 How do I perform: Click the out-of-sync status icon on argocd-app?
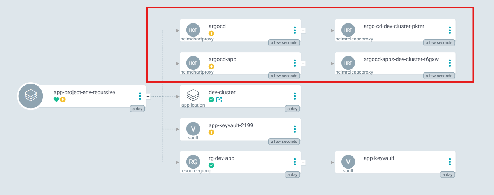pyautogui.click(x=211, y=67)
